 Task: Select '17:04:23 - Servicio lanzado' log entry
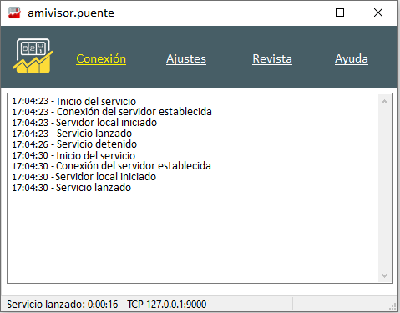(72, 134)
